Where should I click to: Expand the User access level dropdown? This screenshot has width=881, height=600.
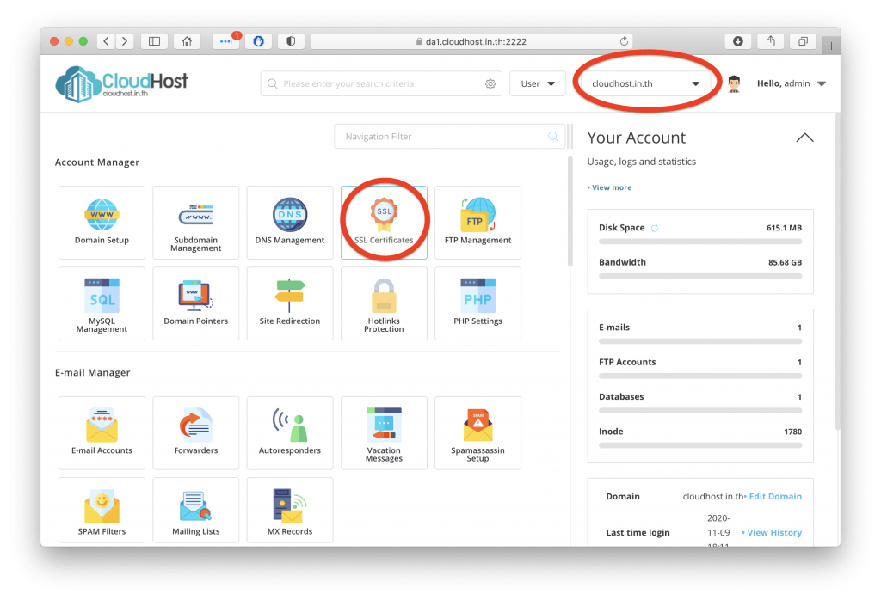(538, 84)
